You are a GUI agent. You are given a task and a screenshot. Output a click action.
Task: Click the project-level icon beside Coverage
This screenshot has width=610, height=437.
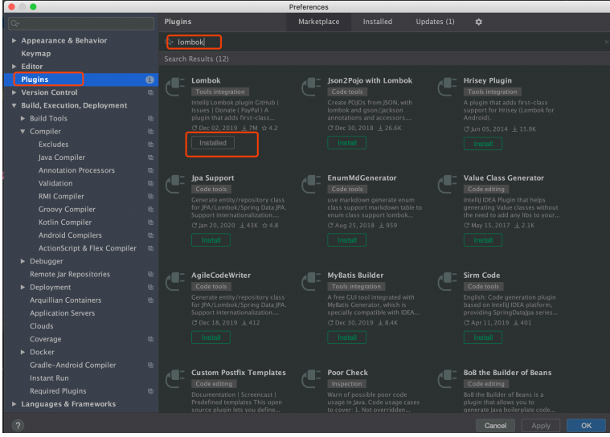pos(150,339)
